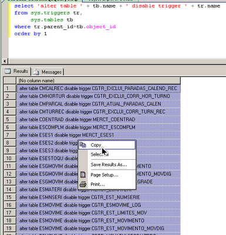Click cell with CGTR_EXCLUI_CORR_HOR_TURNO trigger
The height and width of the screenshot is (235, 226).
(99, 96)
